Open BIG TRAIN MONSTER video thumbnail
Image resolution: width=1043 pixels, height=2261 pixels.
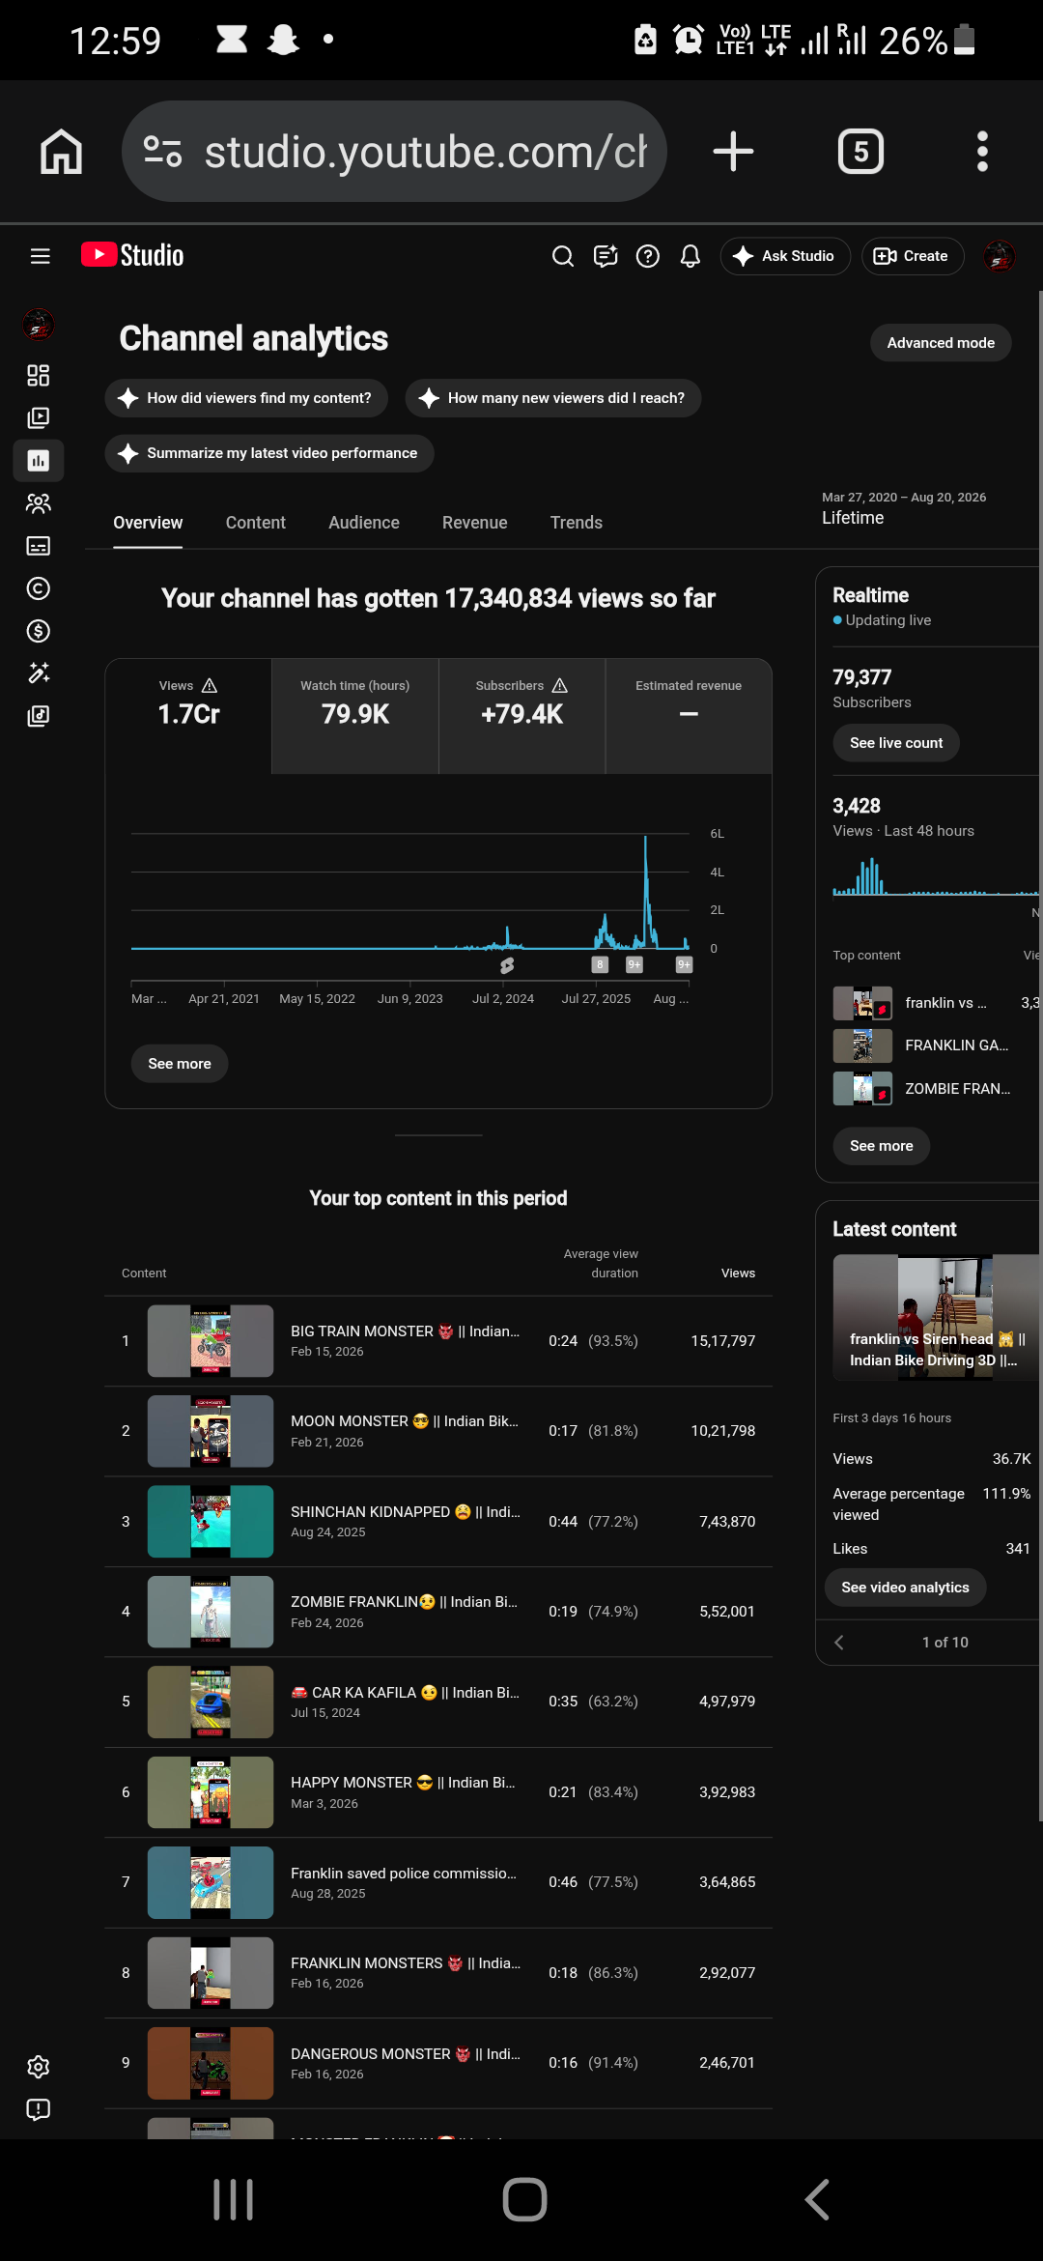click(x=211, y=1341)
